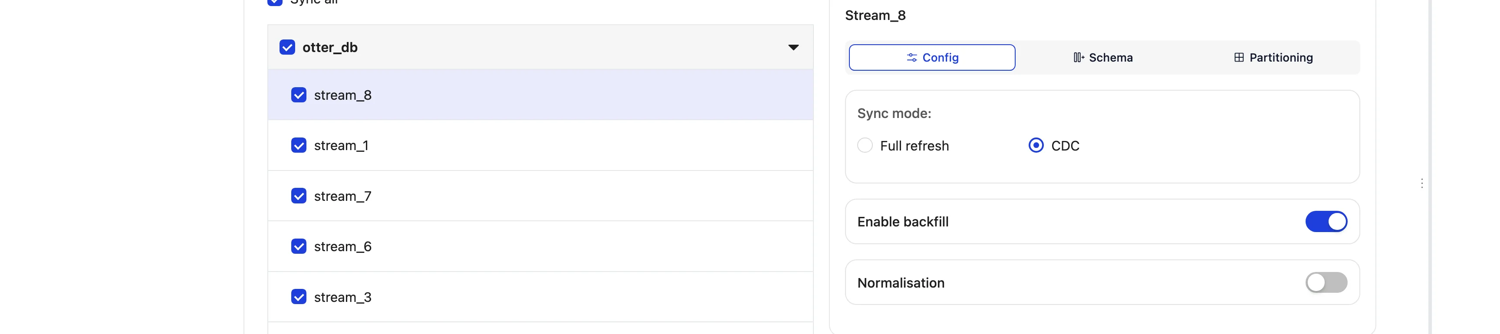Click the Schema columns icon
Screen dimensions: 1500x334
click(1079, 58)
